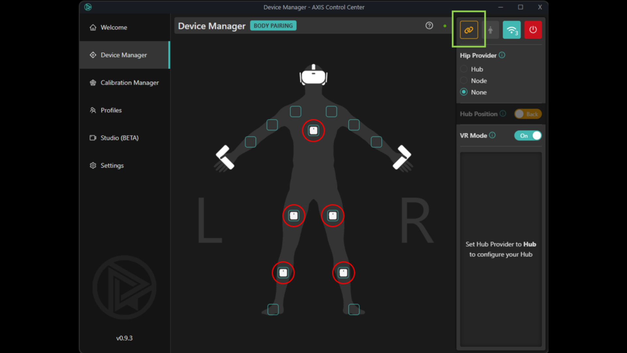Image resolution: width=627 pixels, height=353 pixels.
Task: Click the orange link pairing icon
Action: tap(469, 30)
